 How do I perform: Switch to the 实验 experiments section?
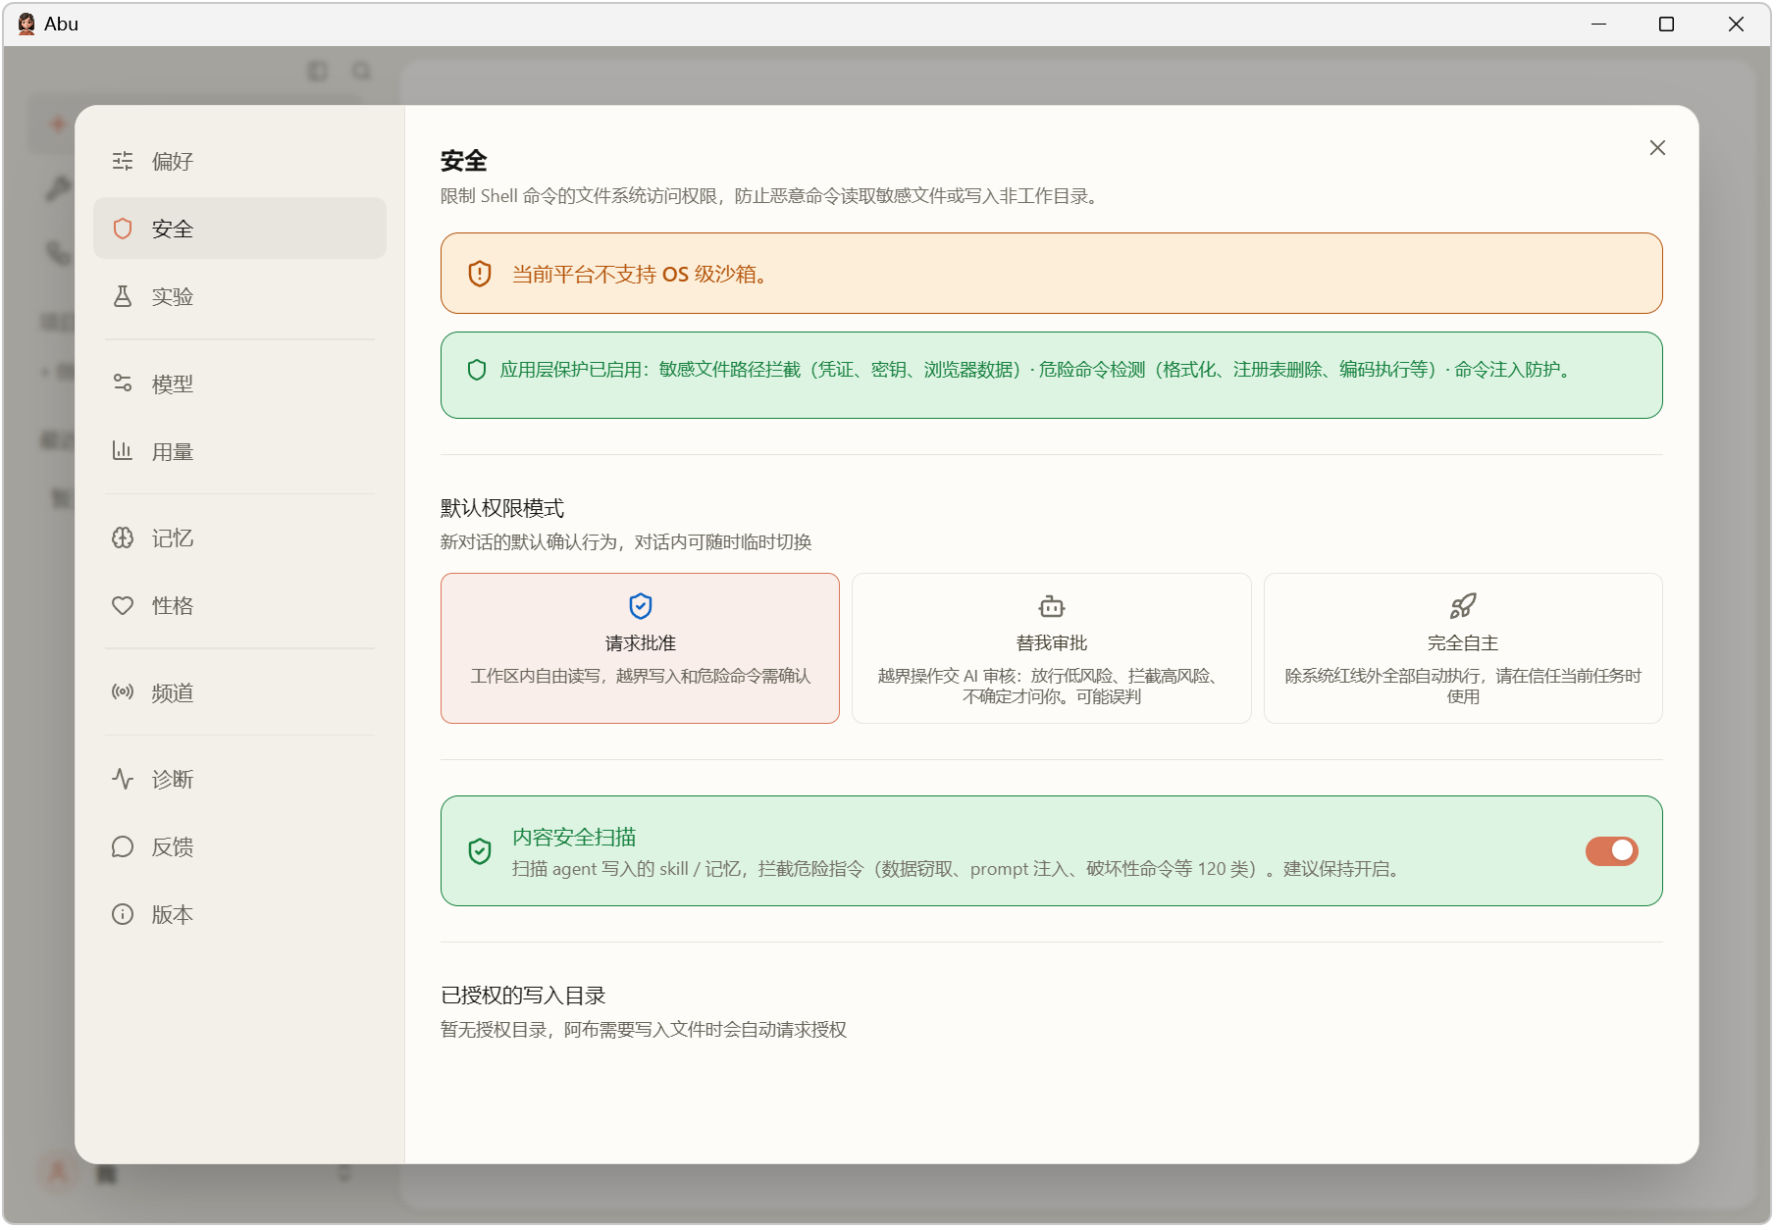point(239,296)
